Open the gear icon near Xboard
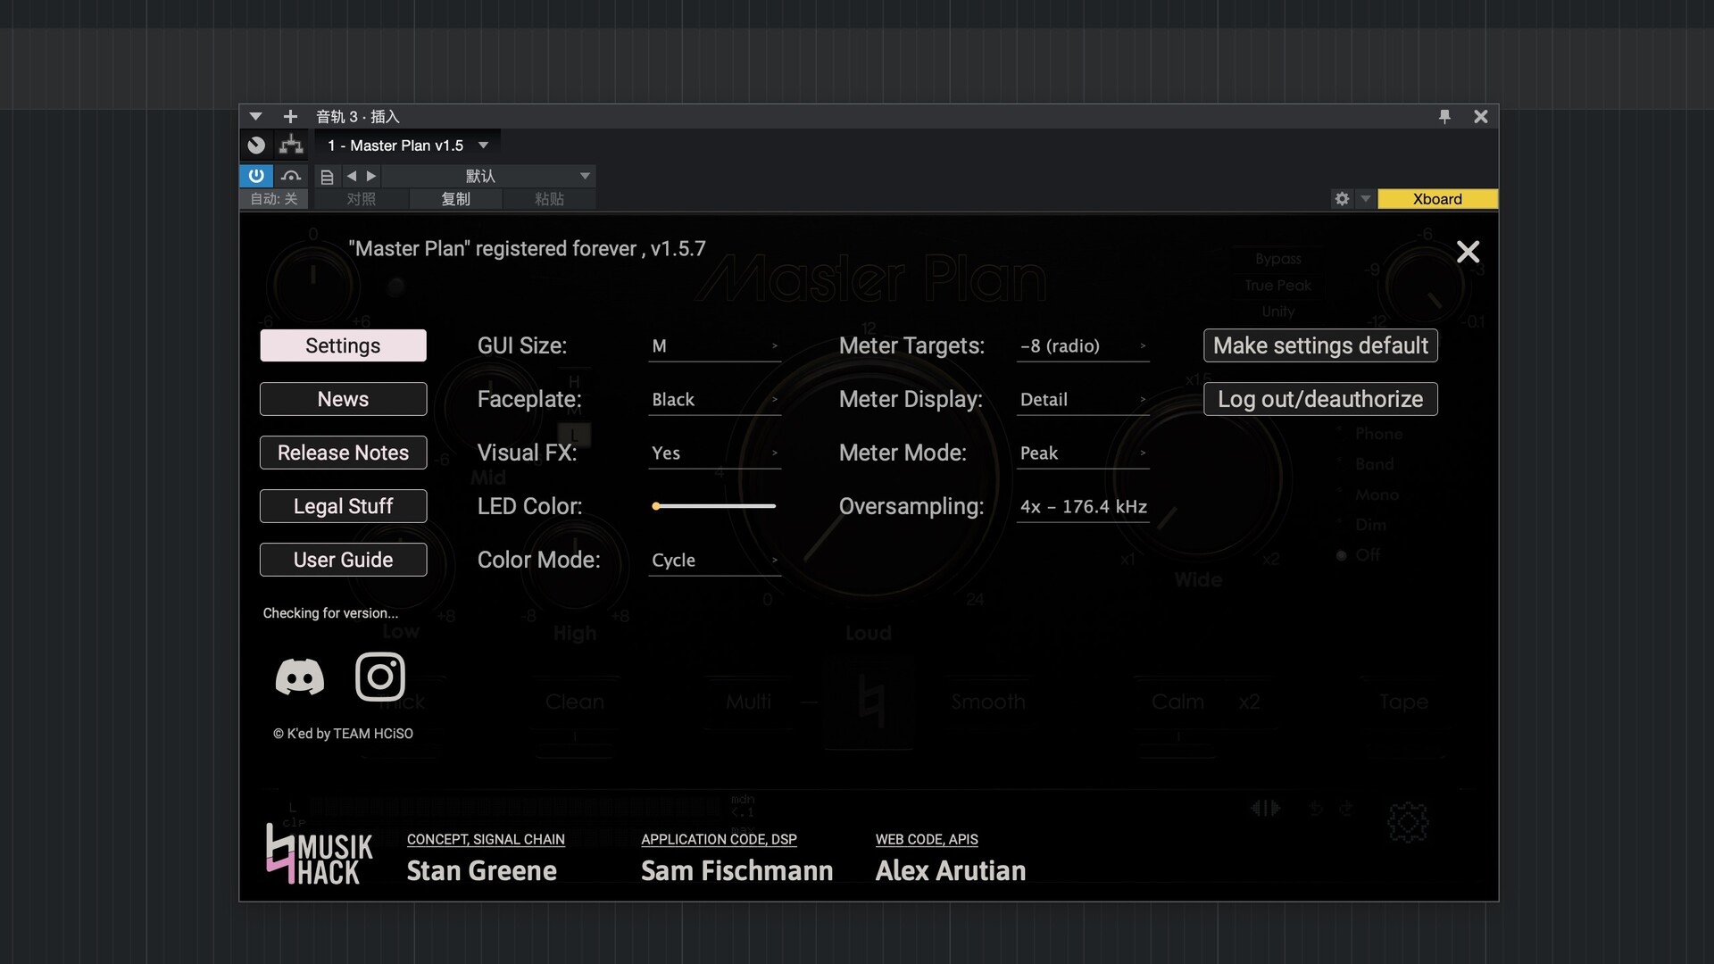Image resolution: width=1714 pixels, height=964 pixels. click(x=1342, y=199)
